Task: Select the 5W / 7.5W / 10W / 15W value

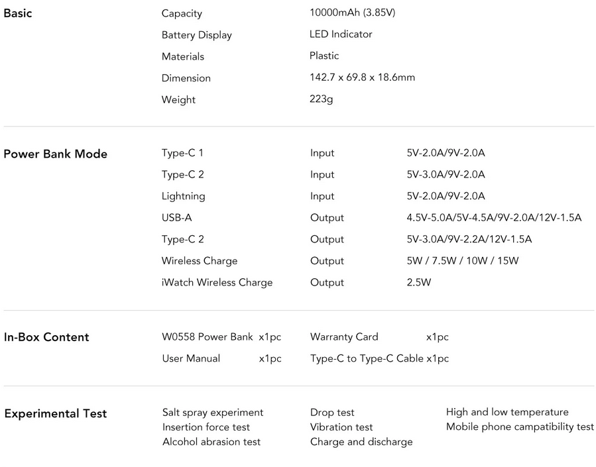Action: point(463,261)
